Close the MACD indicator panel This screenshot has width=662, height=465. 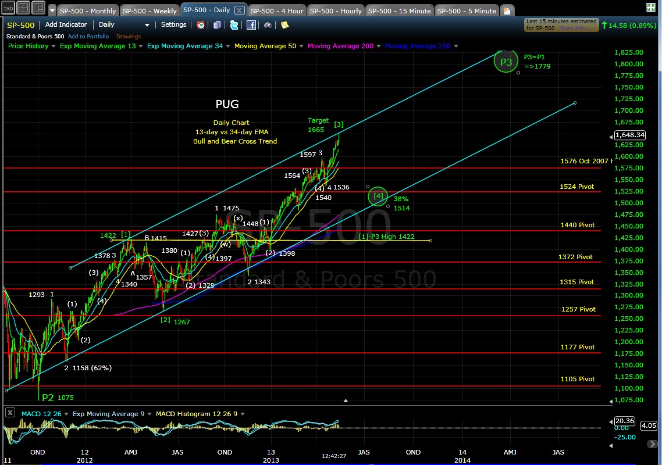[x=9, y=413]
